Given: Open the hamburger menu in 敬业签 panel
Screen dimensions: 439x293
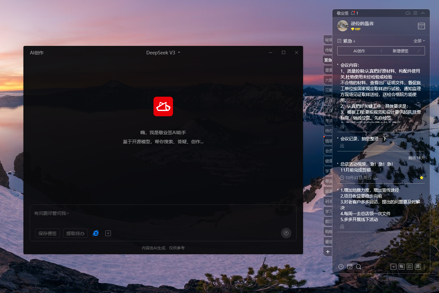Looking at the screenshot, I should [x=415, y=13].
